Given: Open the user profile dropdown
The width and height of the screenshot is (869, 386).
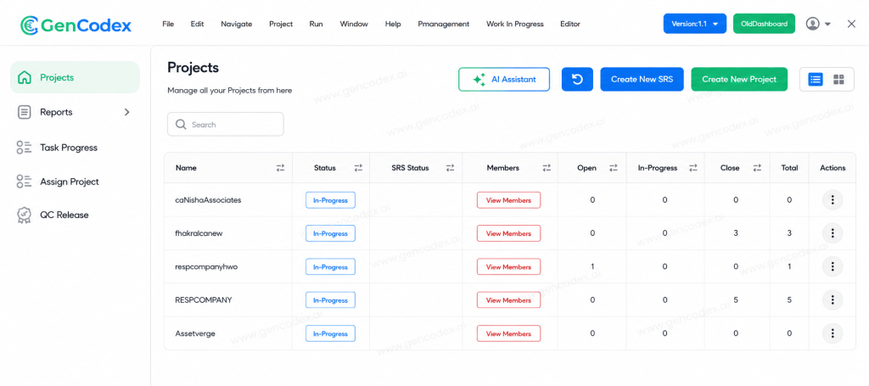Looking at the screenshot, I should click(818, 24).
